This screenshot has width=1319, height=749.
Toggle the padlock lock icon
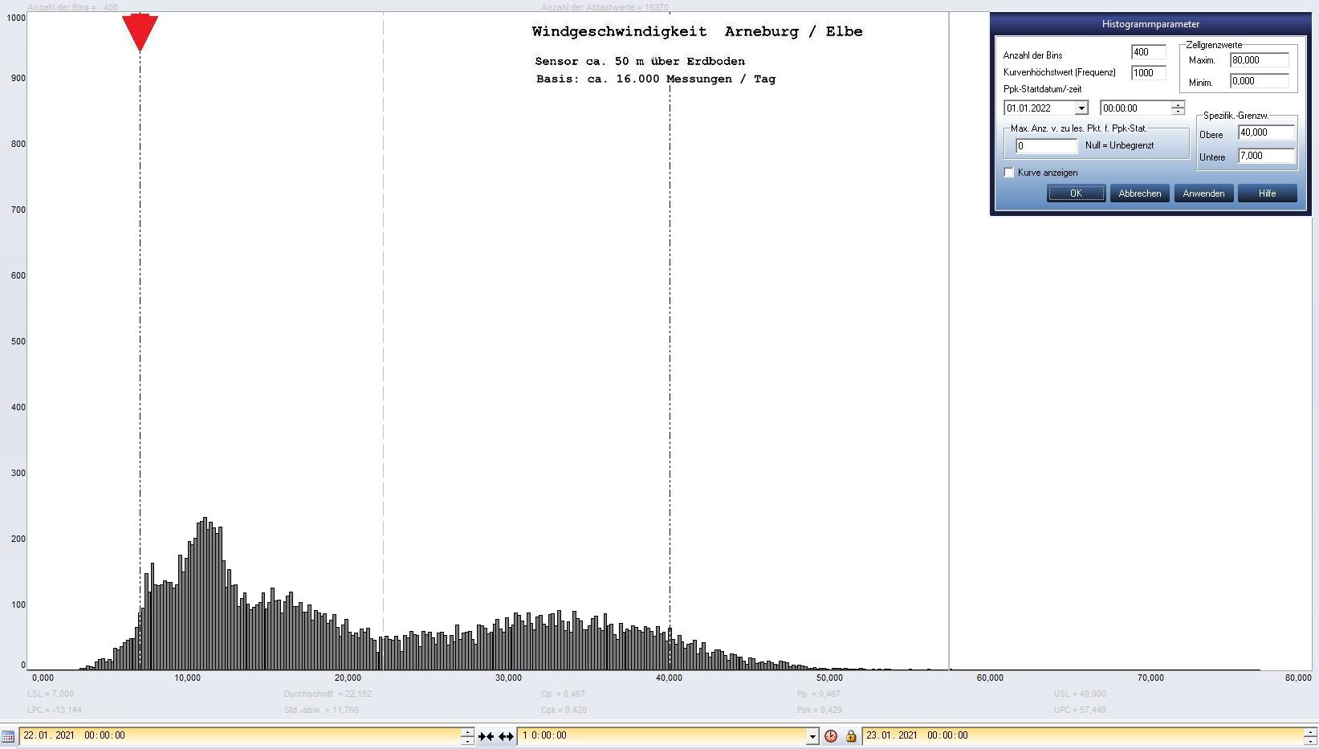click(x=851, y=736)
